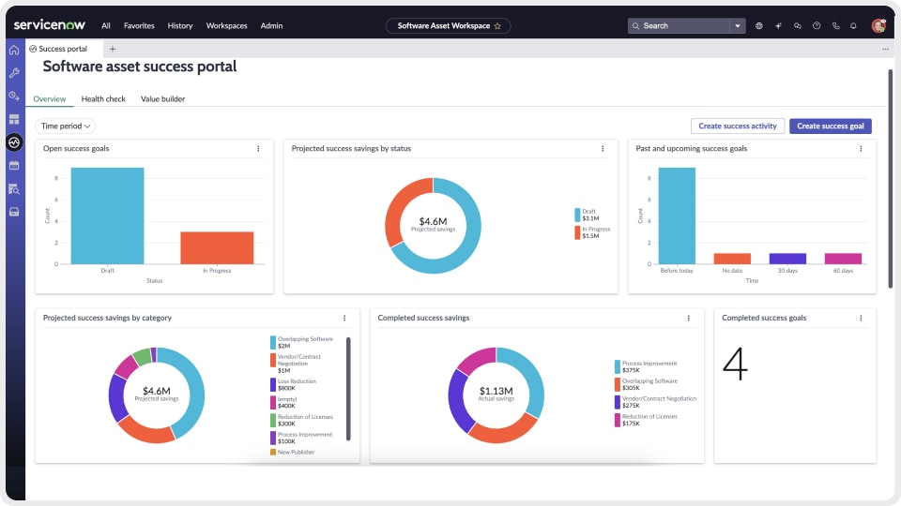Click the Create success activity button

pos(738,126)
